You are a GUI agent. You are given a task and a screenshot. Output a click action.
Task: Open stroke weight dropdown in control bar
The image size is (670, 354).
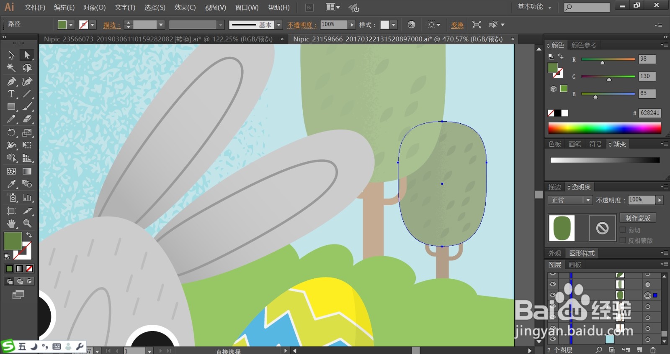(160, 25)
